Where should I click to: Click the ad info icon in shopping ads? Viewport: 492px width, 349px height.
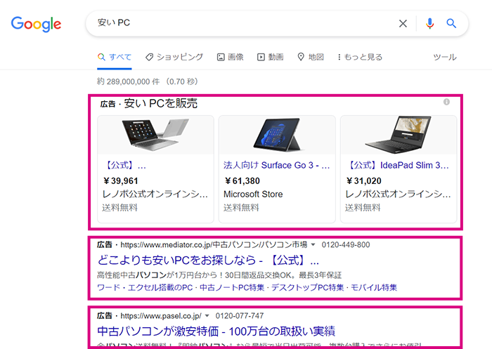click(446, 102)
